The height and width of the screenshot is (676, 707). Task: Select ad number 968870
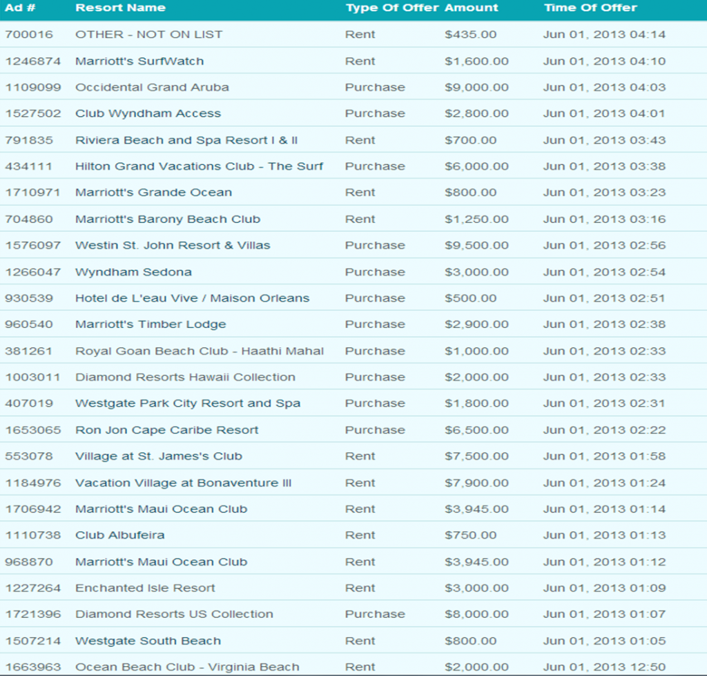[29, 562]
